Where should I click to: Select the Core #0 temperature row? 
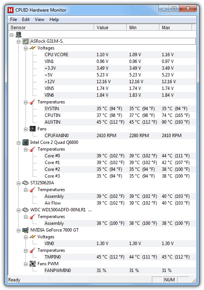coord(120,156)
